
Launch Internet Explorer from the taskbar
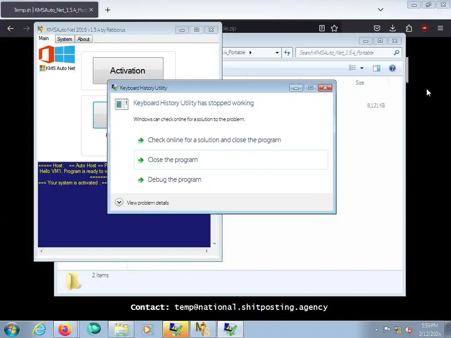[x=39, y=329]
